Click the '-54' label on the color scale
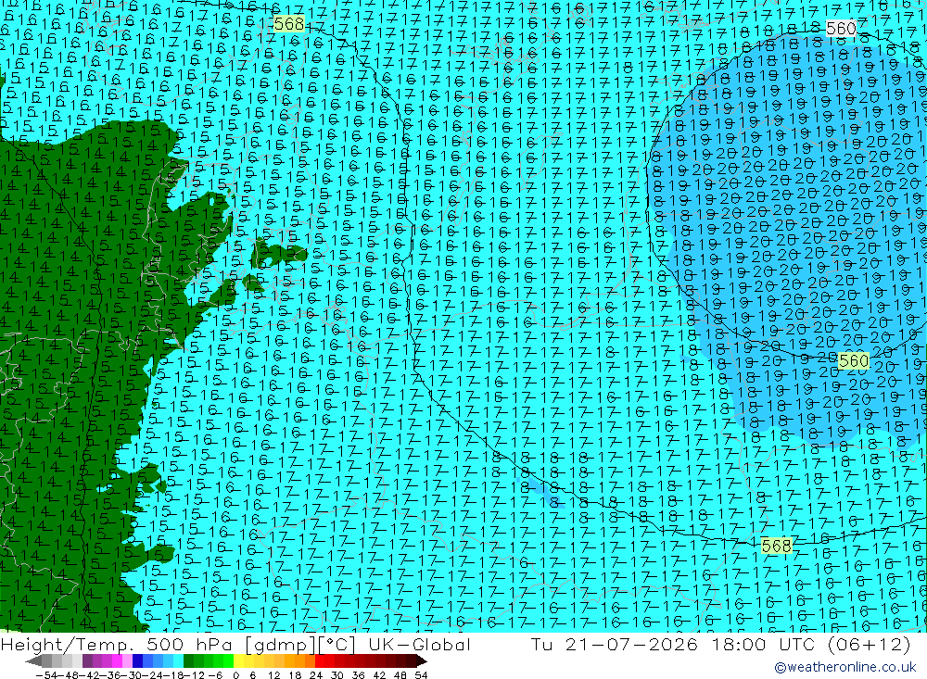The height and width of the screenshot is (679, 927). (46, 675)
